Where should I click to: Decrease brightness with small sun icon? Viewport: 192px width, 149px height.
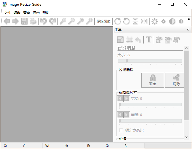pyautogui.click(x=163, y=22)
